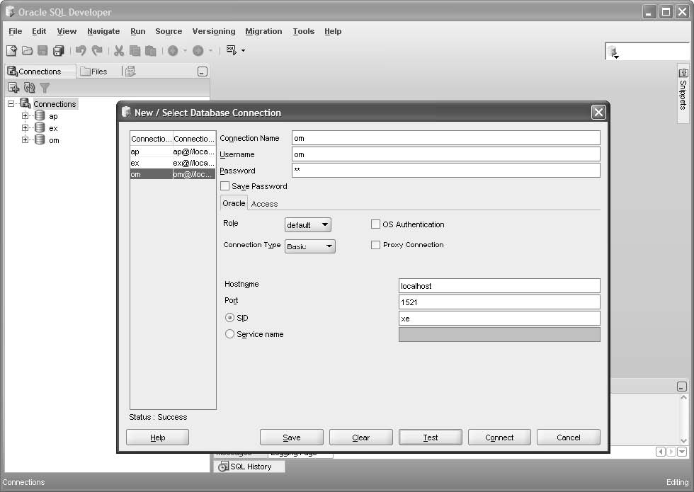Click the Password input field
Viewport: 694px width, 492px height.
pos(445,171)
